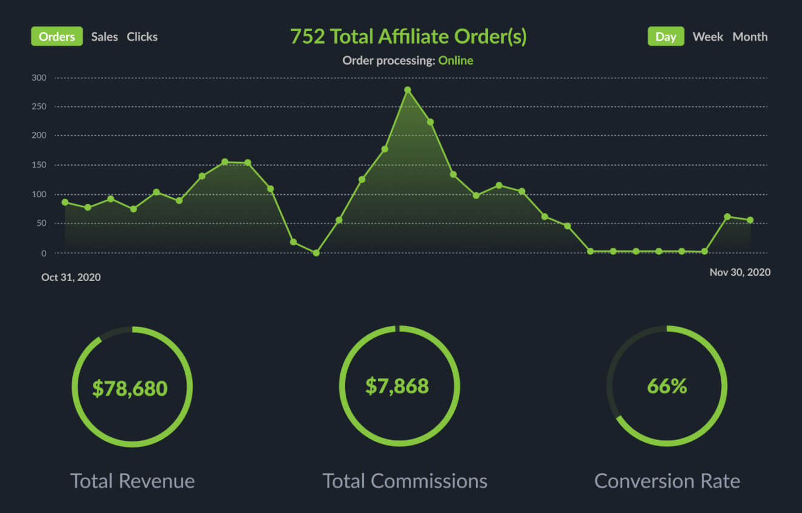Click the Order processing label
Screen dimensions: 802x513
pyautogui.click(x=389, y=61)
